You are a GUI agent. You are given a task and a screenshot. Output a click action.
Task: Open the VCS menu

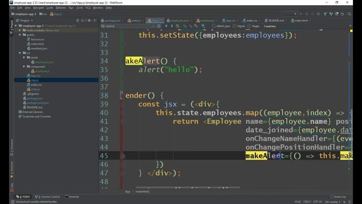point(88,8)
